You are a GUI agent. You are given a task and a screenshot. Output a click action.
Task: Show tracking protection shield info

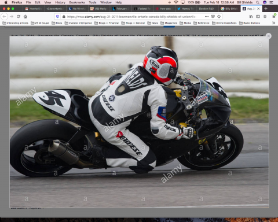point(57,17)
